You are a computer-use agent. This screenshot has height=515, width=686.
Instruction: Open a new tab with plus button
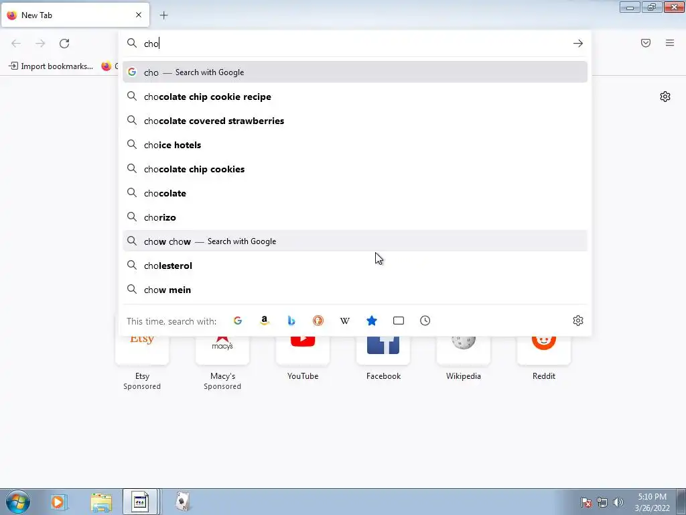[x=163, y=15]
